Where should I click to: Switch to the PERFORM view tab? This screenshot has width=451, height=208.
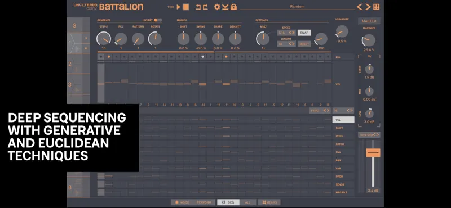point(204,202)
